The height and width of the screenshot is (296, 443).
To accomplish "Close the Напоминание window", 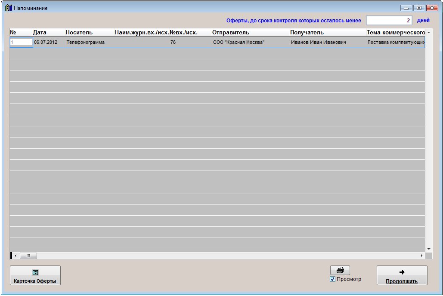I will click(432, 8).
